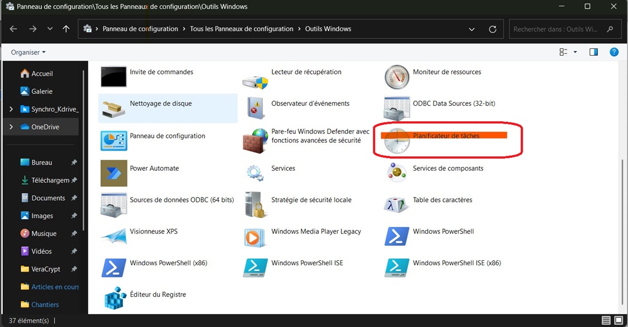The image size is (628, 327).
Task: Open the Panneau de configuration item icon
Action: click(x=114, y=141)
